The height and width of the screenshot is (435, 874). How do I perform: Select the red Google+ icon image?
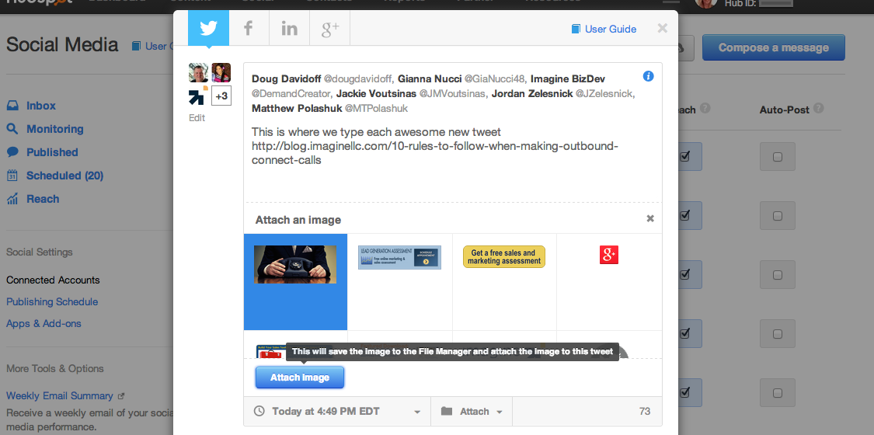609,255
